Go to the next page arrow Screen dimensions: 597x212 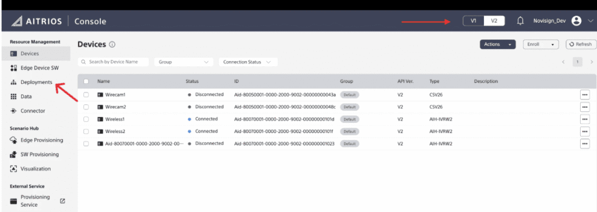pos(592,62)
